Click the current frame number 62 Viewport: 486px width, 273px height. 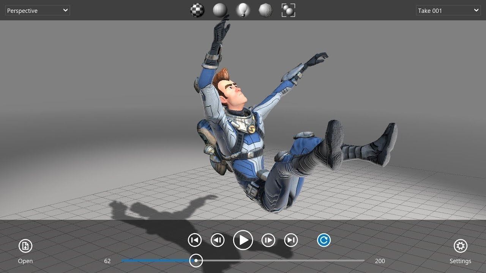tap(107, 261)
